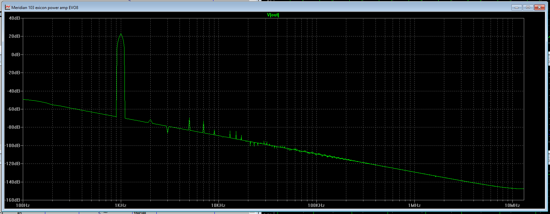Click the -40dB vertical axis label
The width and height of the screenshot is (550, 214).
[14, 91]
